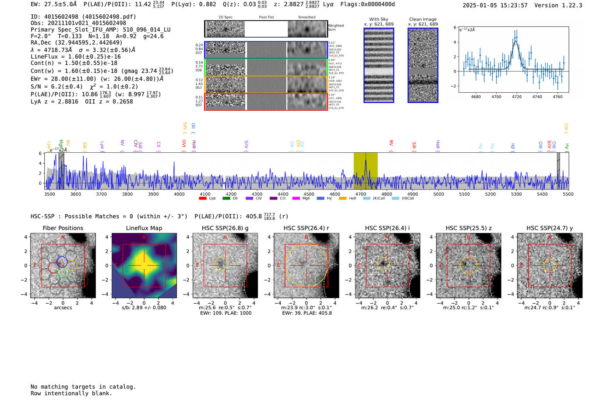This screenshot has width=613, height=417.
Task: Select the HSC SSP(24.7) y image
Action: 550,266
